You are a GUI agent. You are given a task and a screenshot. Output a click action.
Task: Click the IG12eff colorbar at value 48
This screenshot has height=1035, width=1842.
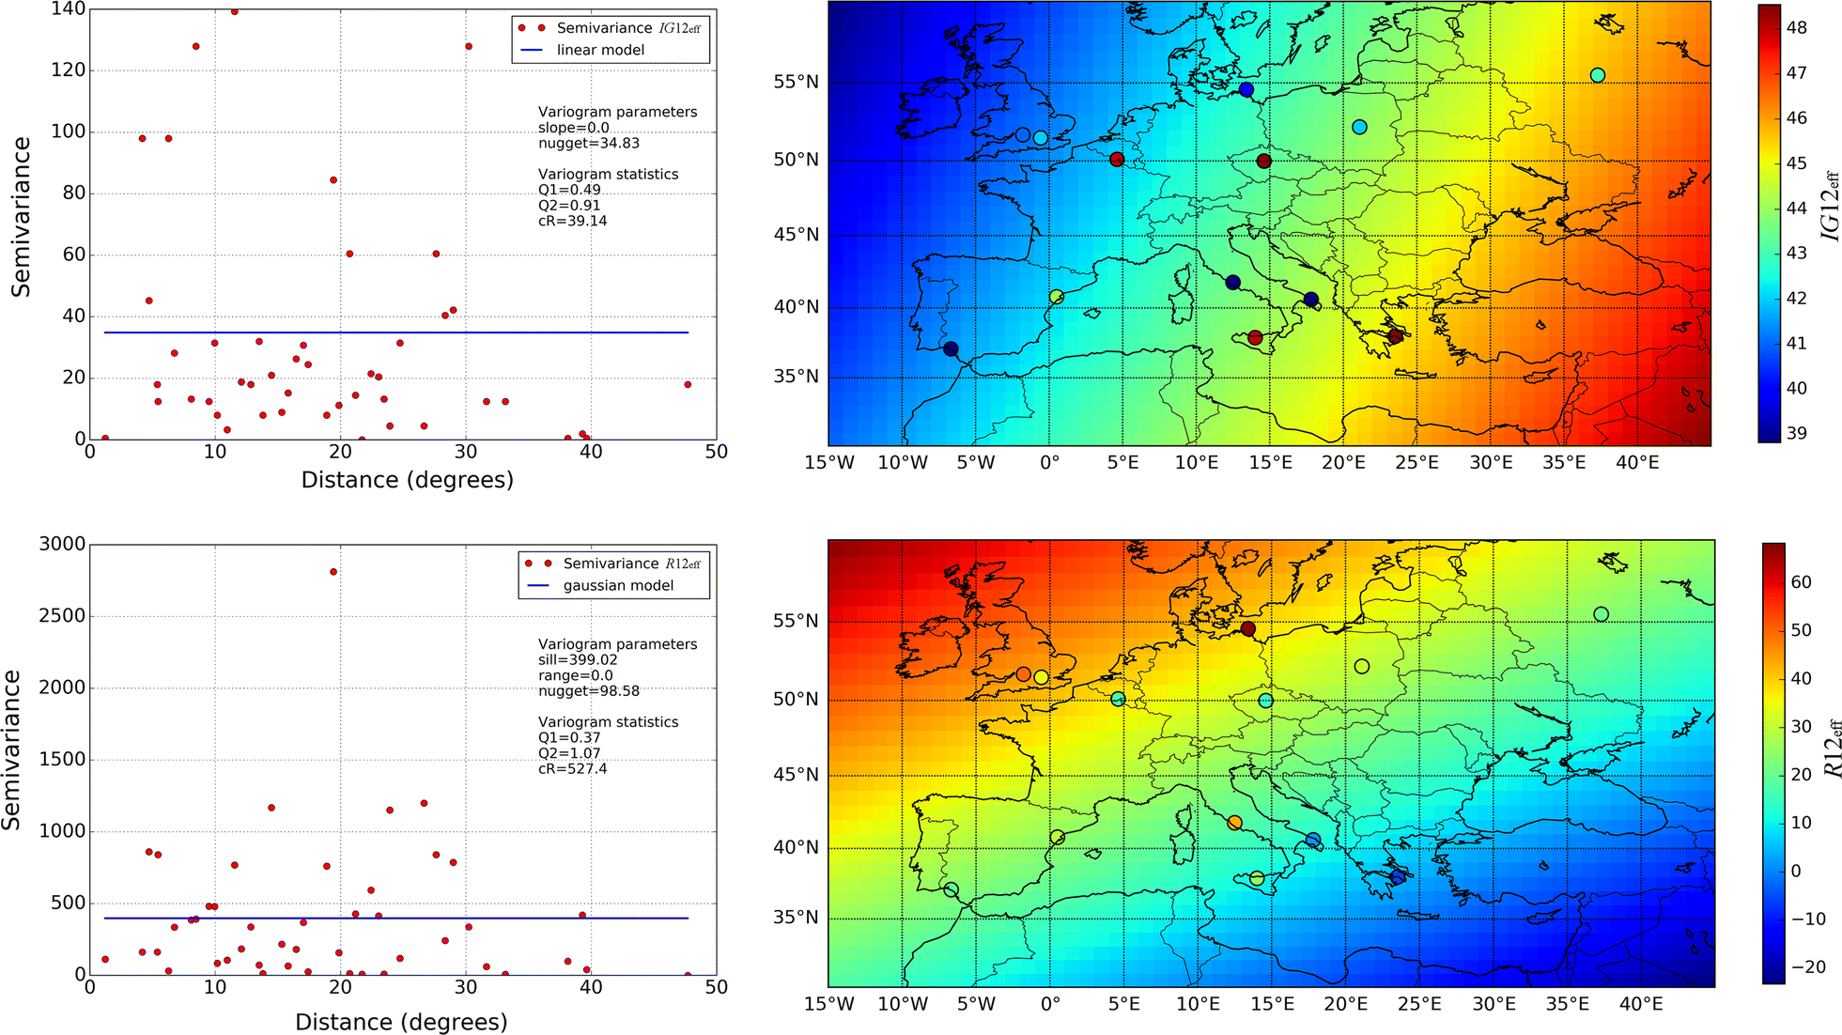coord(1769,27)
